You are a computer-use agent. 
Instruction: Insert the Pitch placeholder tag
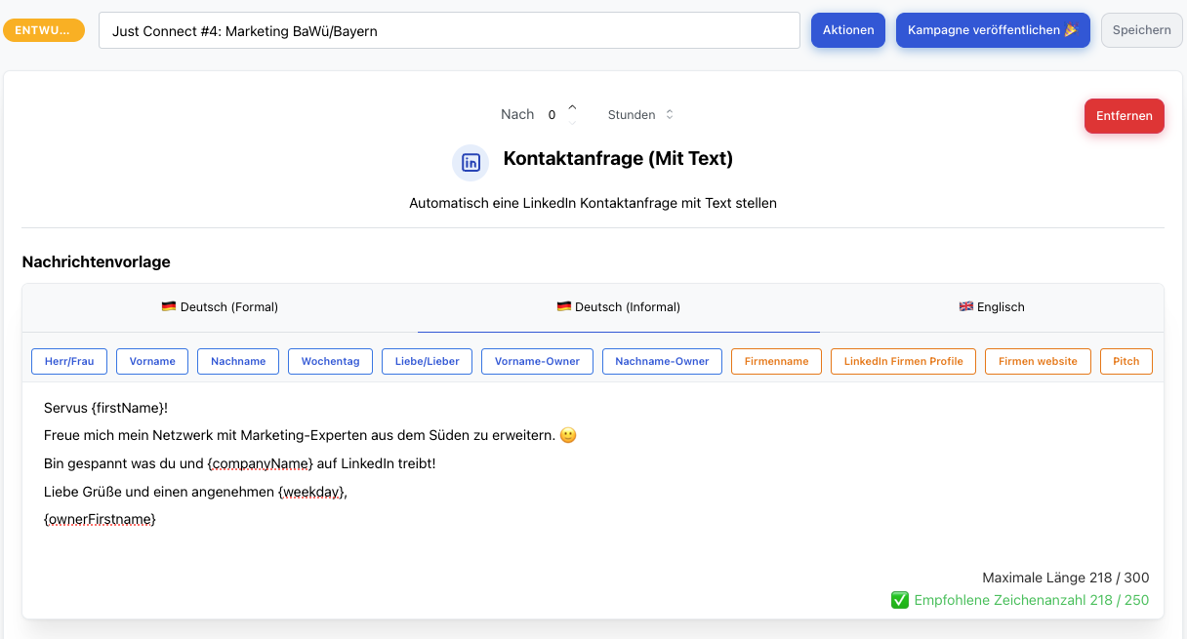(1126, 362)
